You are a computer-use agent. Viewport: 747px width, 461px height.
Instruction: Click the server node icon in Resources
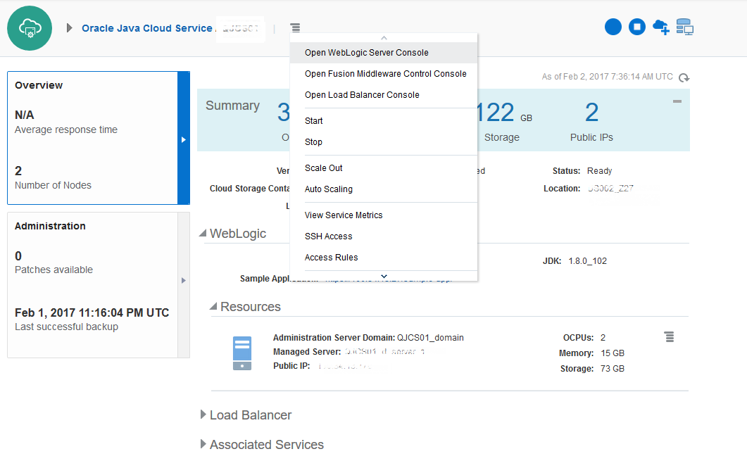pyautogui.click(x=242, y=353)
